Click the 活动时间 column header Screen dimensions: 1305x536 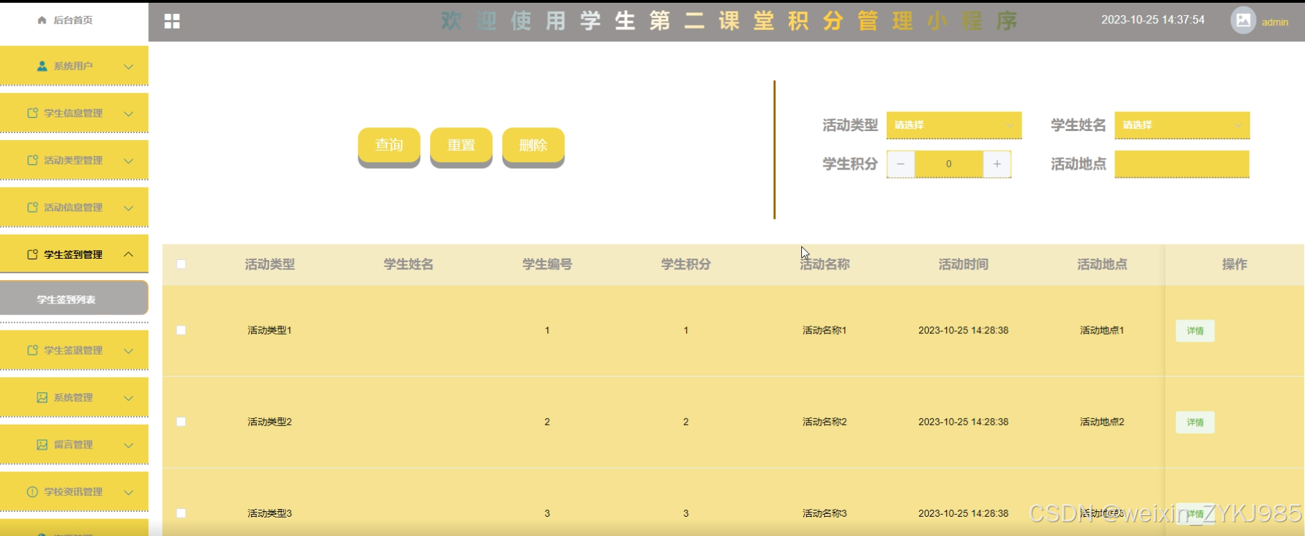[963, 264]
